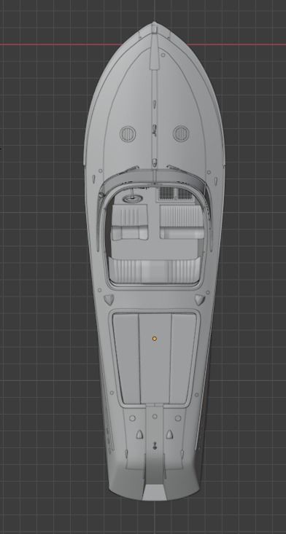Click the right round deck vent
This screenshot has width=286, height=534.
[181, 133]
